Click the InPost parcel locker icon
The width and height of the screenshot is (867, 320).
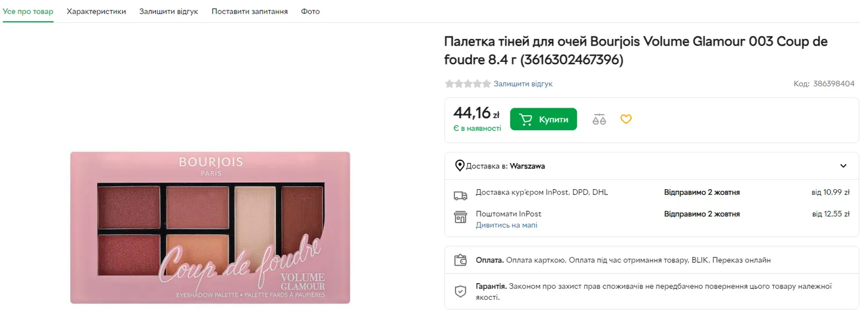[461, 217]
